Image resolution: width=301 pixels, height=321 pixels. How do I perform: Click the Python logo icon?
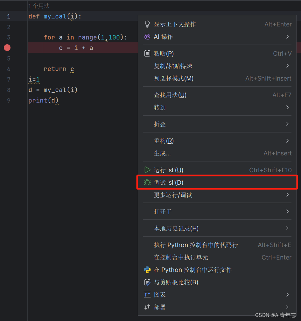tap(147, 270)
